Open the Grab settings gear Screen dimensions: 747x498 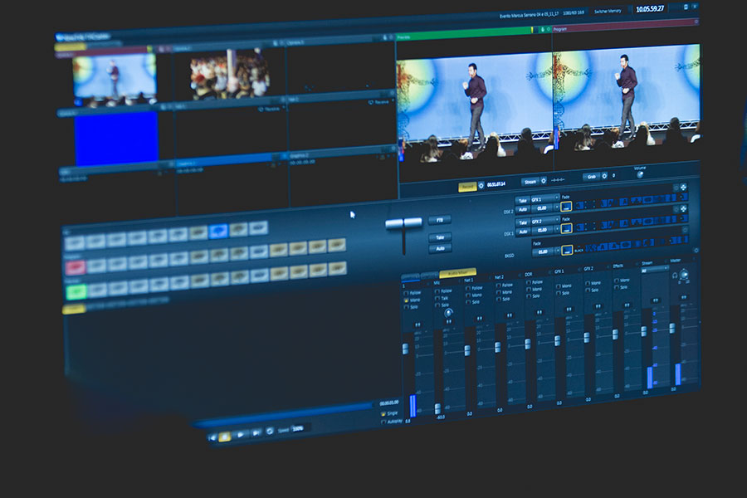[x=604, y=176]
